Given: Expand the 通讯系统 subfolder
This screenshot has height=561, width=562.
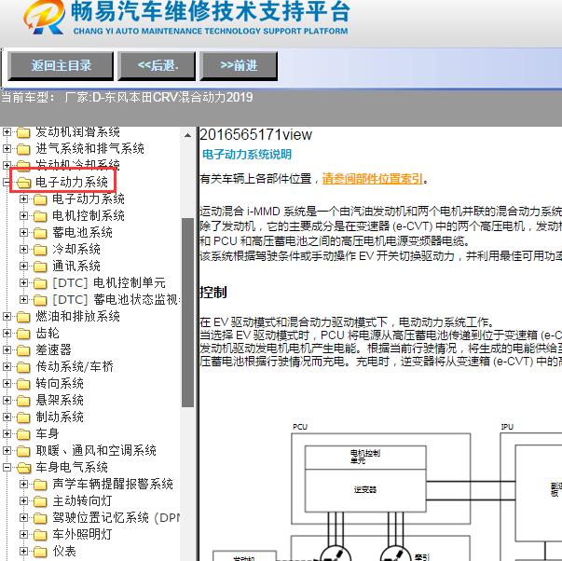Looking at the screenshot, I should tap(23, 266).
